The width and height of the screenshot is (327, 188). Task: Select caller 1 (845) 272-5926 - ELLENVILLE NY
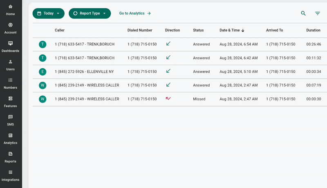[x=84, y=72]
